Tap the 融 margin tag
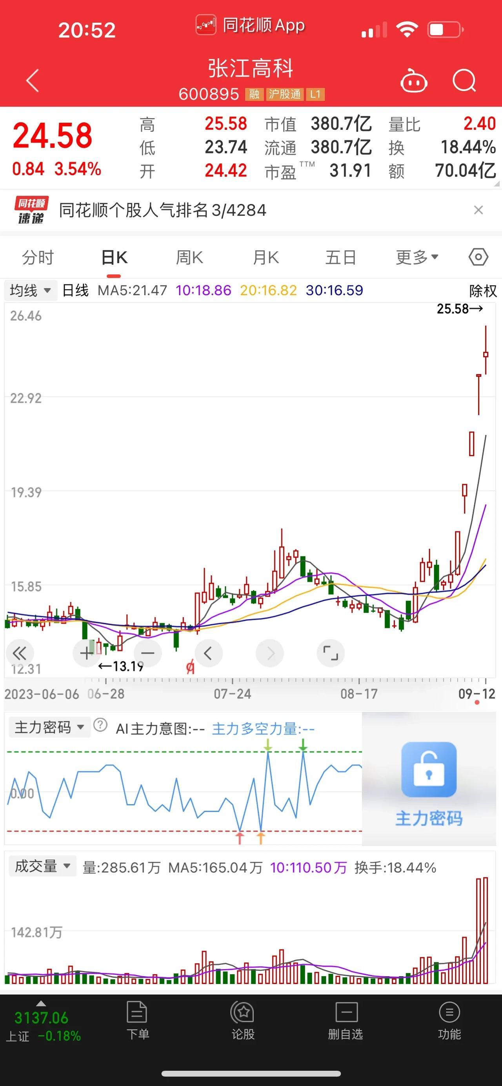The width and height of the screenshot is (502, 1086). click(254, 94)
